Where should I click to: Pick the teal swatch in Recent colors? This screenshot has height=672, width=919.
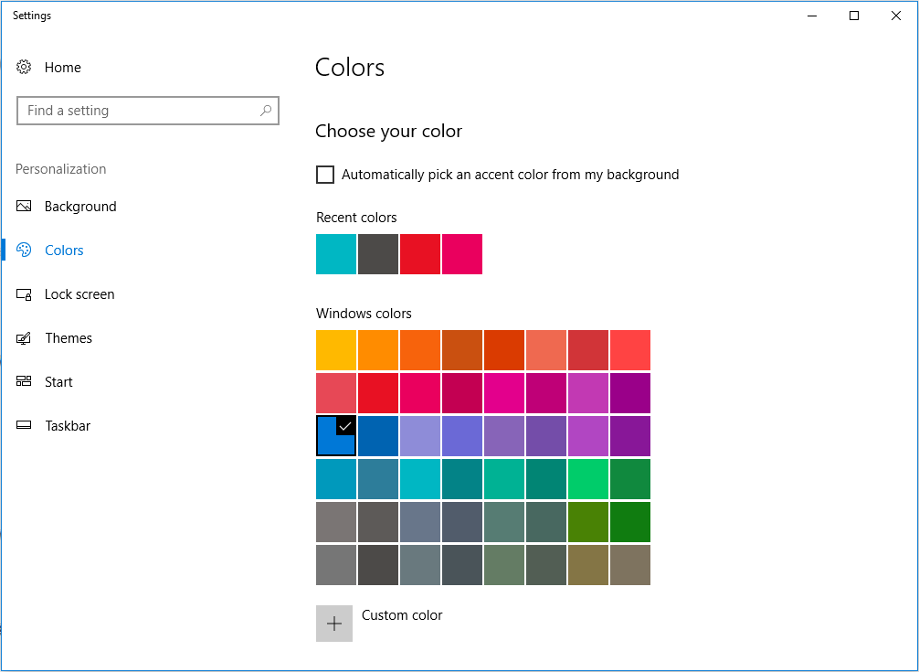(x=336, y=254)
